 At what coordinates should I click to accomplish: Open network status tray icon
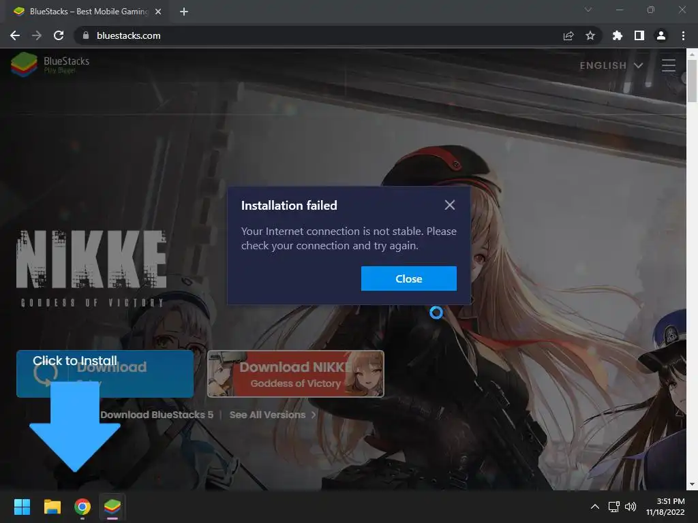click(614, 507)
